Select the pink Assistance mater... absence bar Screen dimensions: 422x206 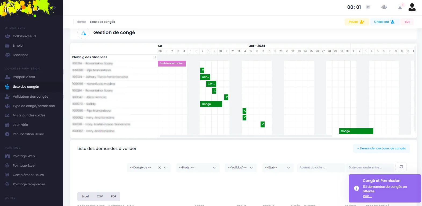(x=172, y=64)
